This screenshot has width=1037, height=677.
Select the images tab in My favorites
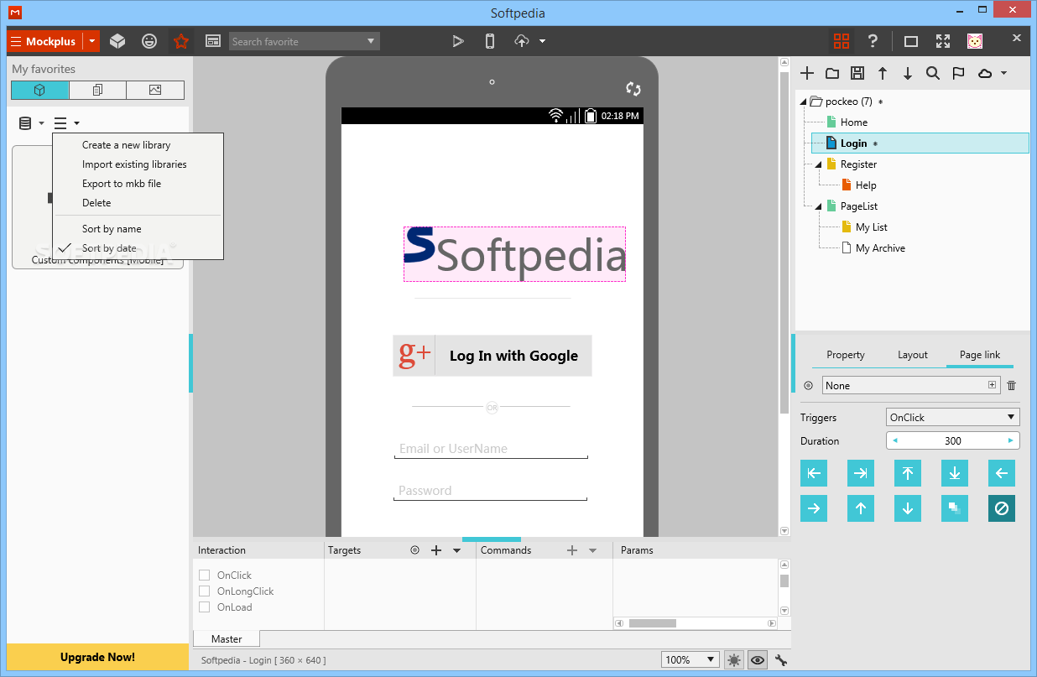click(x=155, y=90)
